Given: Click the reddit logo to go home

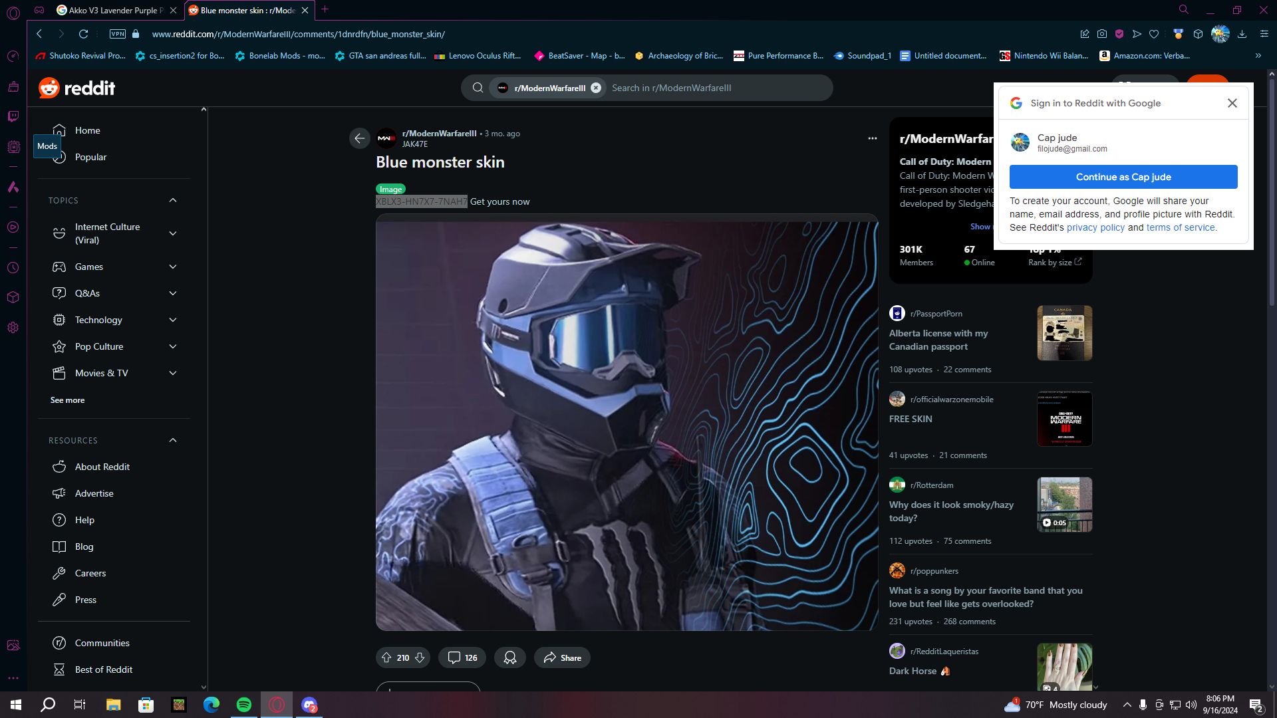Looking at the screenshot, I should tap(77, 88).
